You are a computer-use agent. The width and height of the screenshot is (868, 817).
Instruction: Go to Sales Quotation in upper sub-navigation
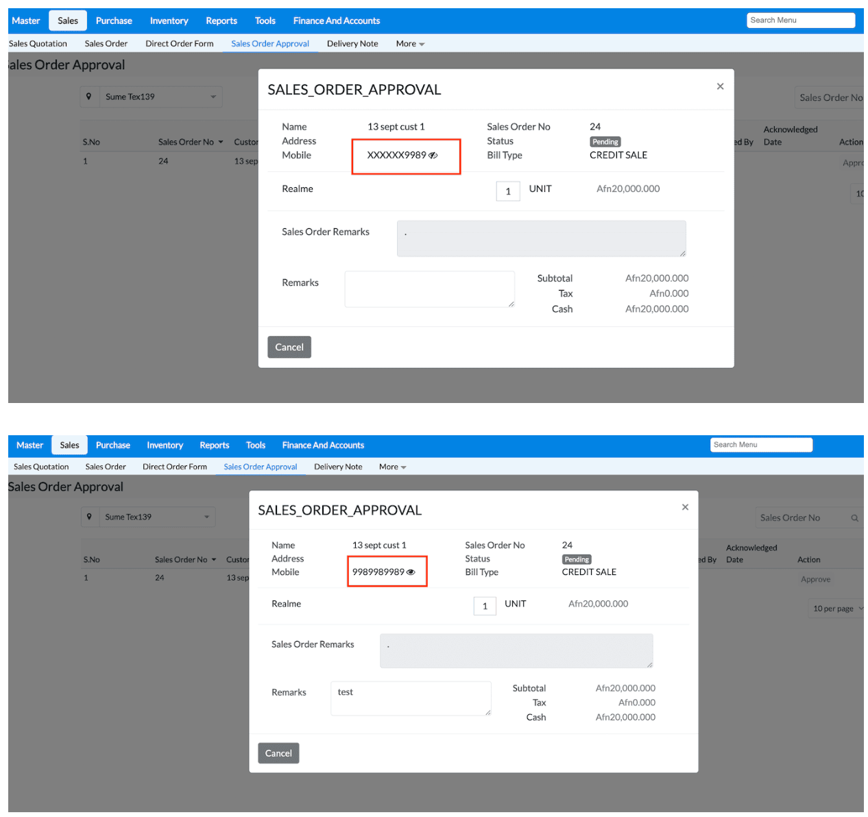(x=38, y=44)
